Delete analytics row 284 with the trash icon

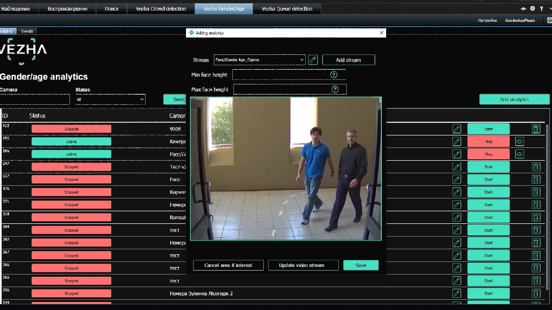[536, 230]
